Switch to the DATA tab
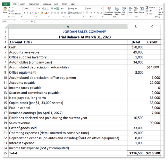Screen dimensions: 168x161 [x=56, y=4]
